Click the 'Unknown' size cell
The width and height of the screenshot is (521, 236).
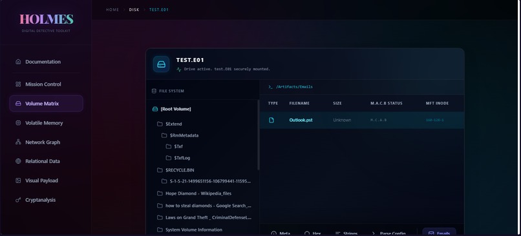pos(342,120)
